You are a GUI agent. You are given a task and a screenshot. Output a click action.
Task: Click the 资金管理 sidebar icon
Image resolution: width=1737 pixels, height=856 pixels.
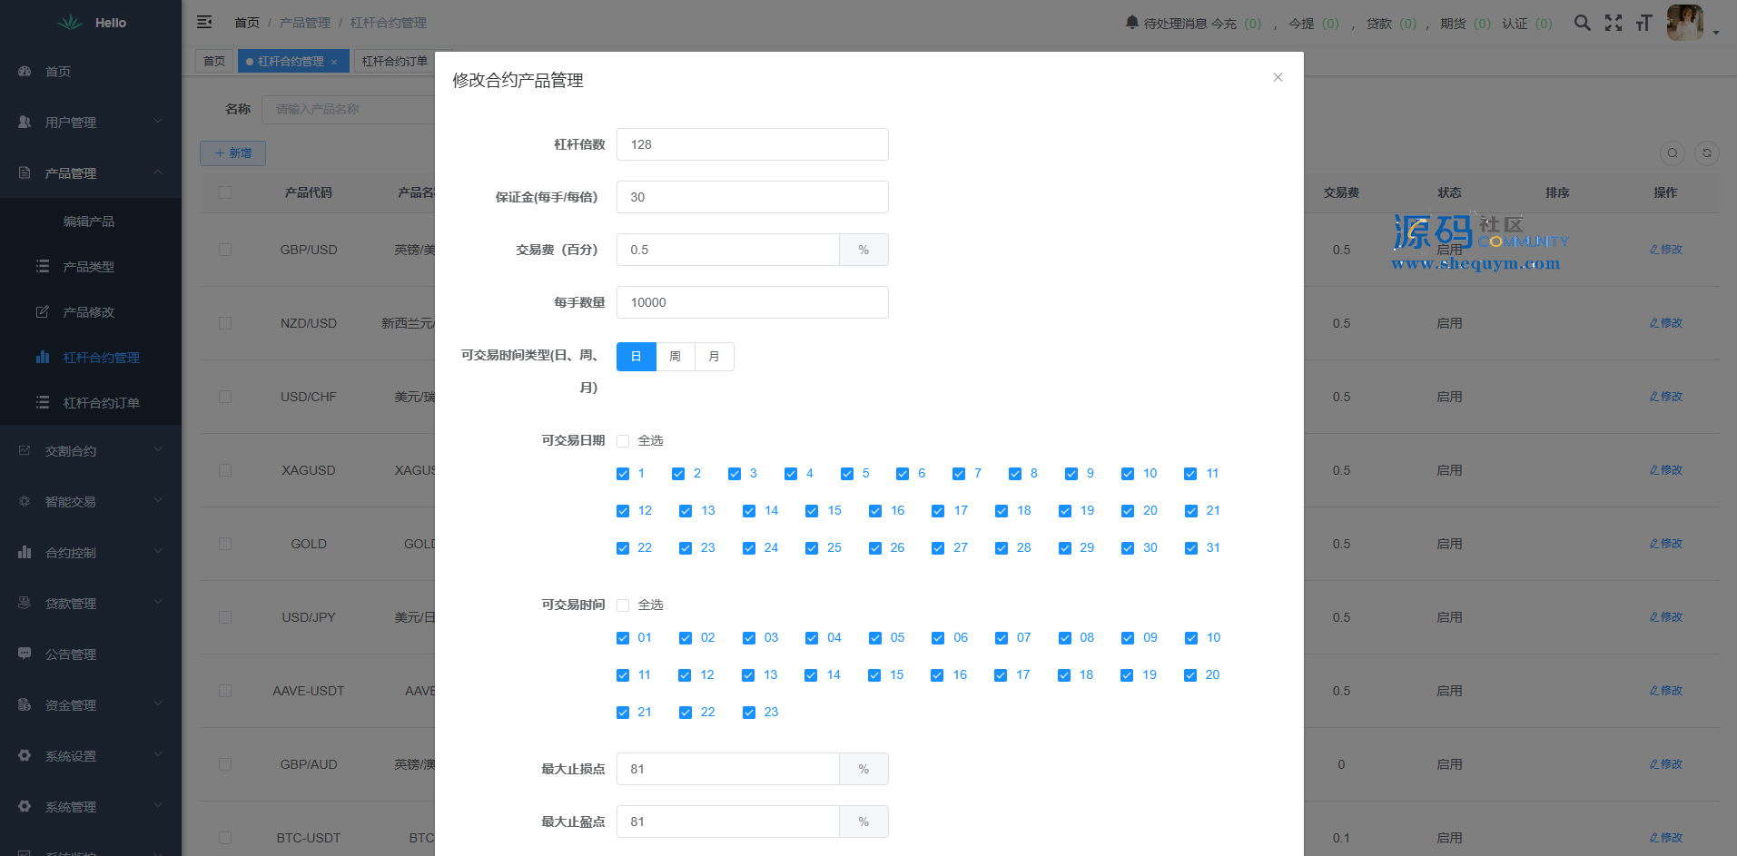(x=25, y=704)
